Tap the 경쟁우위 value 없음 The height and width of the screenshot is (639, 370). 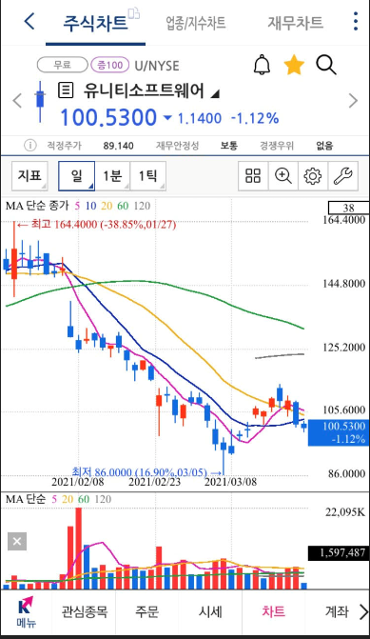click(324, 146)
